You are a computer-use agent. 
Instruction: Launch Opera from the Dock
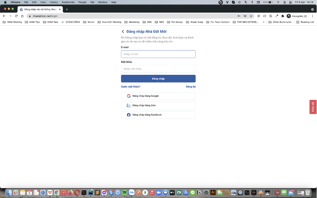[77, 193]
